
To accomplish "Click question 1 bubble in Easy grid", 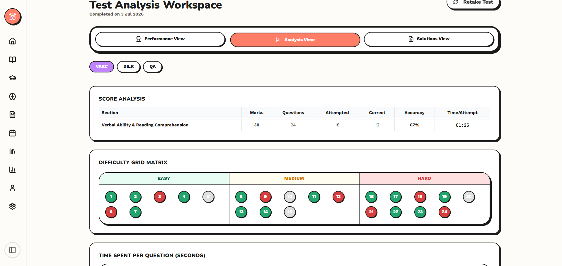I will coord(111,197).
